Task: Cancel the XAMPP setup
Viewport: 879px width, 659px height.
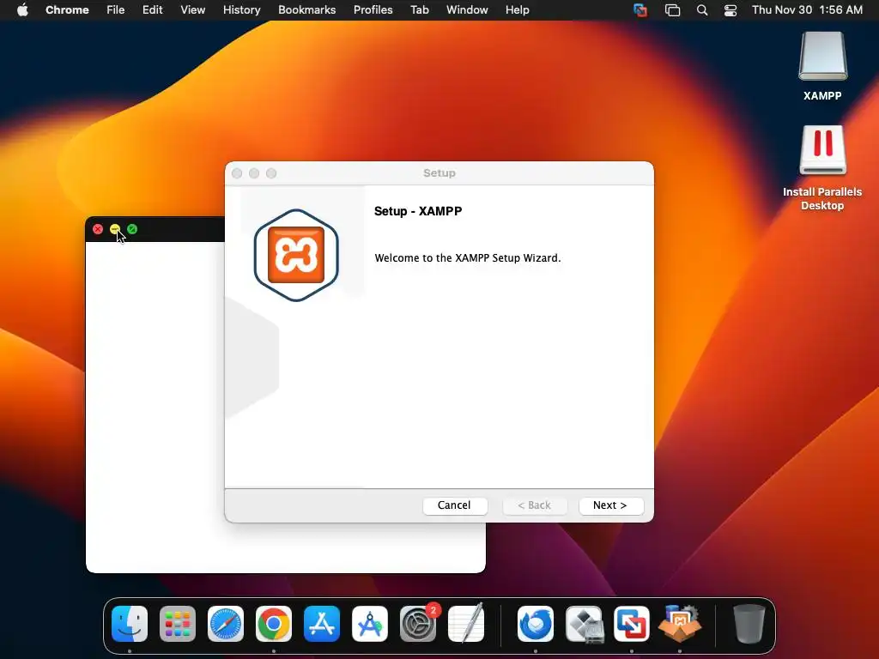Action: coord(455,505)
